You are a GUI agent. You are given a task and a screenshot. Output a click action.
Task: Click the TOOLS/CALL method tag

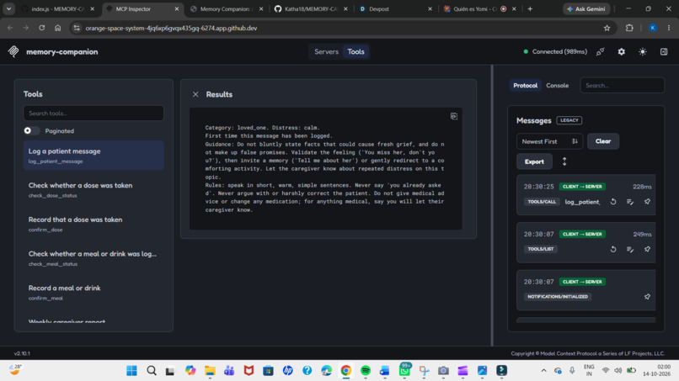click(x=542, y=202)
